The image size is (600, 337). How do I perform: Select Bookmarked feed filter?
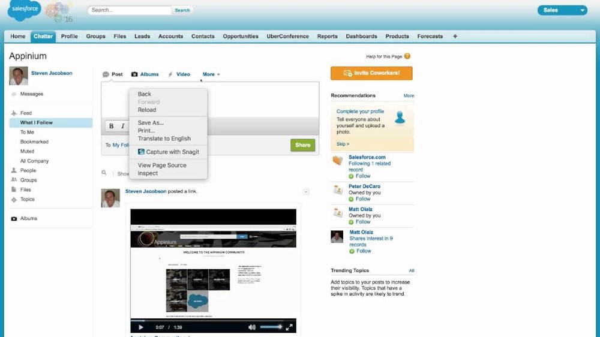[34, 142]
